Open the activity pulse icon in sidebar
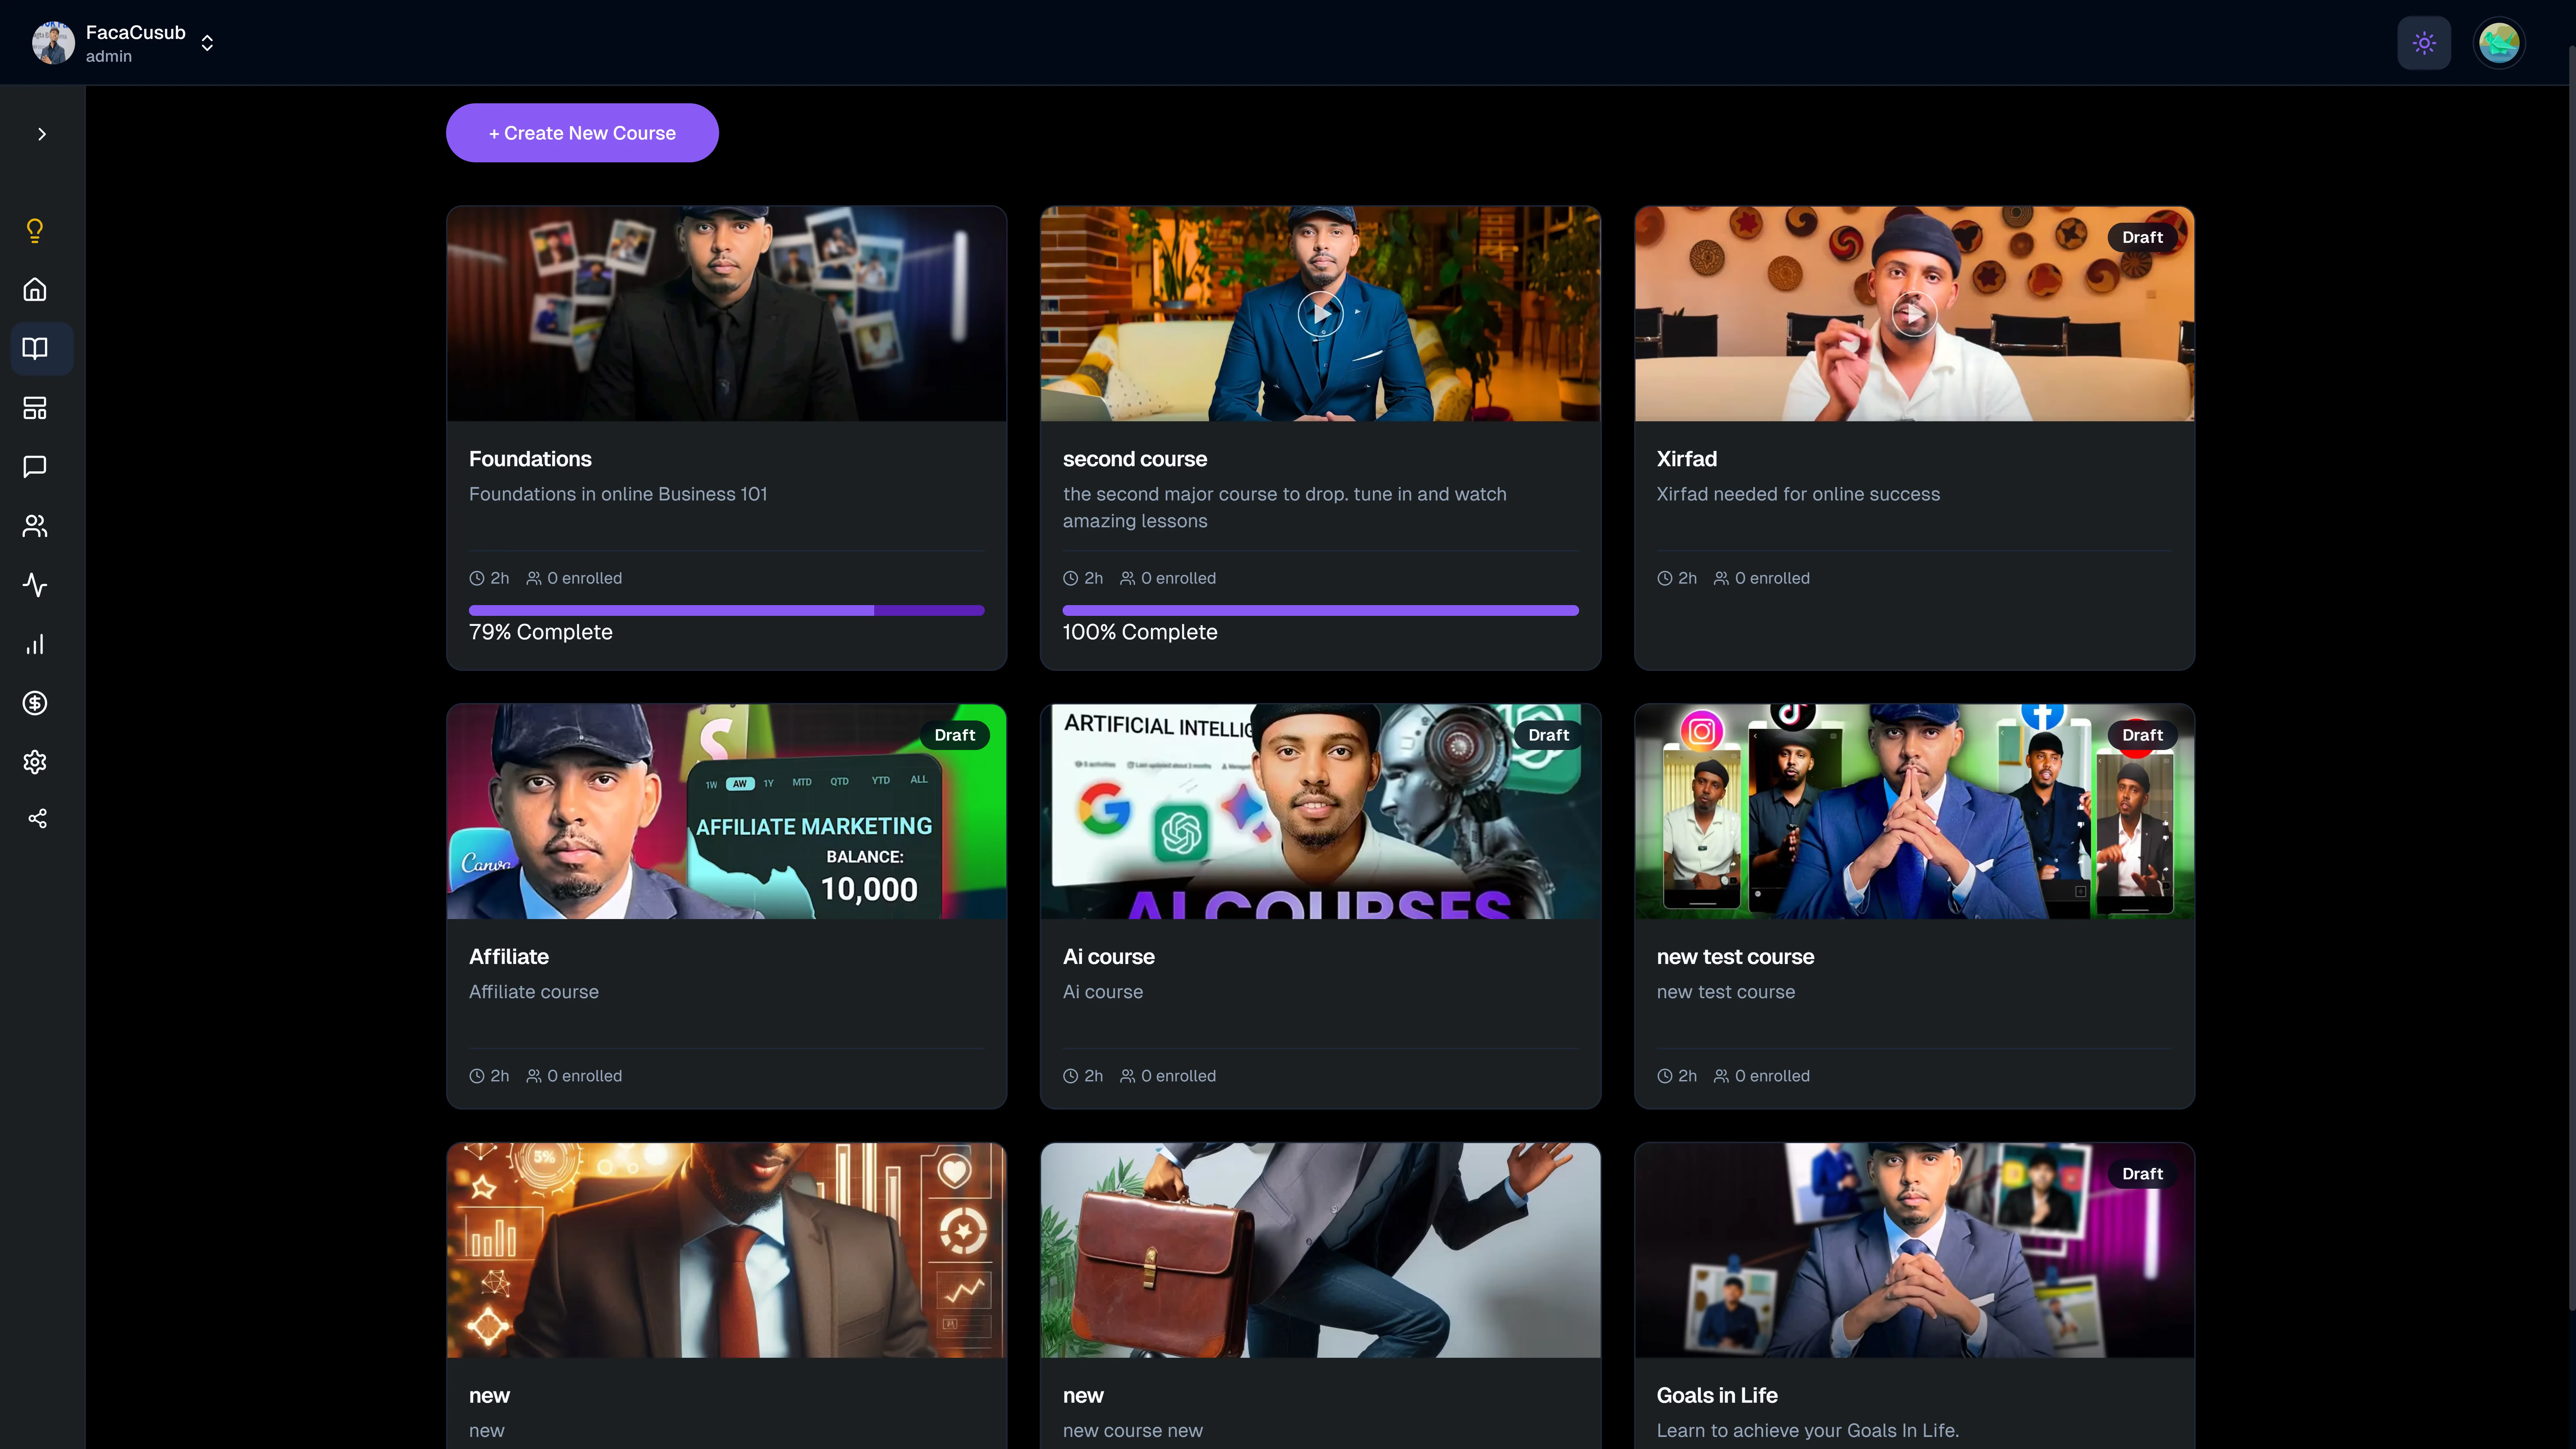This screenshot has height=1449, width=2576. (x=35, y=585)
